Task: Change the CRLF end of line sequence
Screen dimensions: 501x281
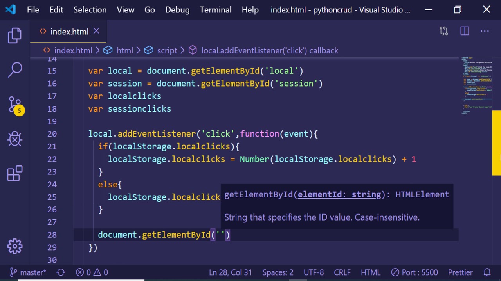Action: [342, 272]
